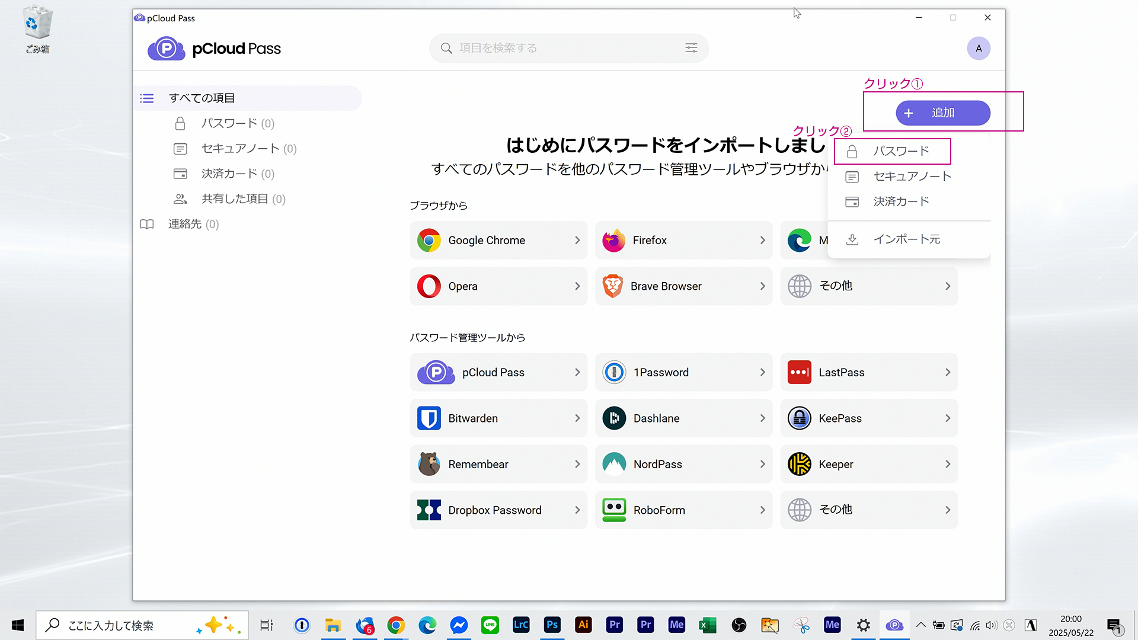Viewport: 1138px width, 640px height.
Task: Click the Firefox browser icon
Action: click(x=613, y=240)
